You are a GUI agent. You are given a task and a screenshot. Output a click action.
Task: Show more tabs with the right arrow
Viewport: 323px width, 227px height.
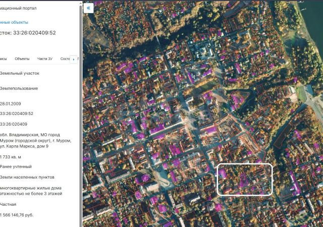74,60
